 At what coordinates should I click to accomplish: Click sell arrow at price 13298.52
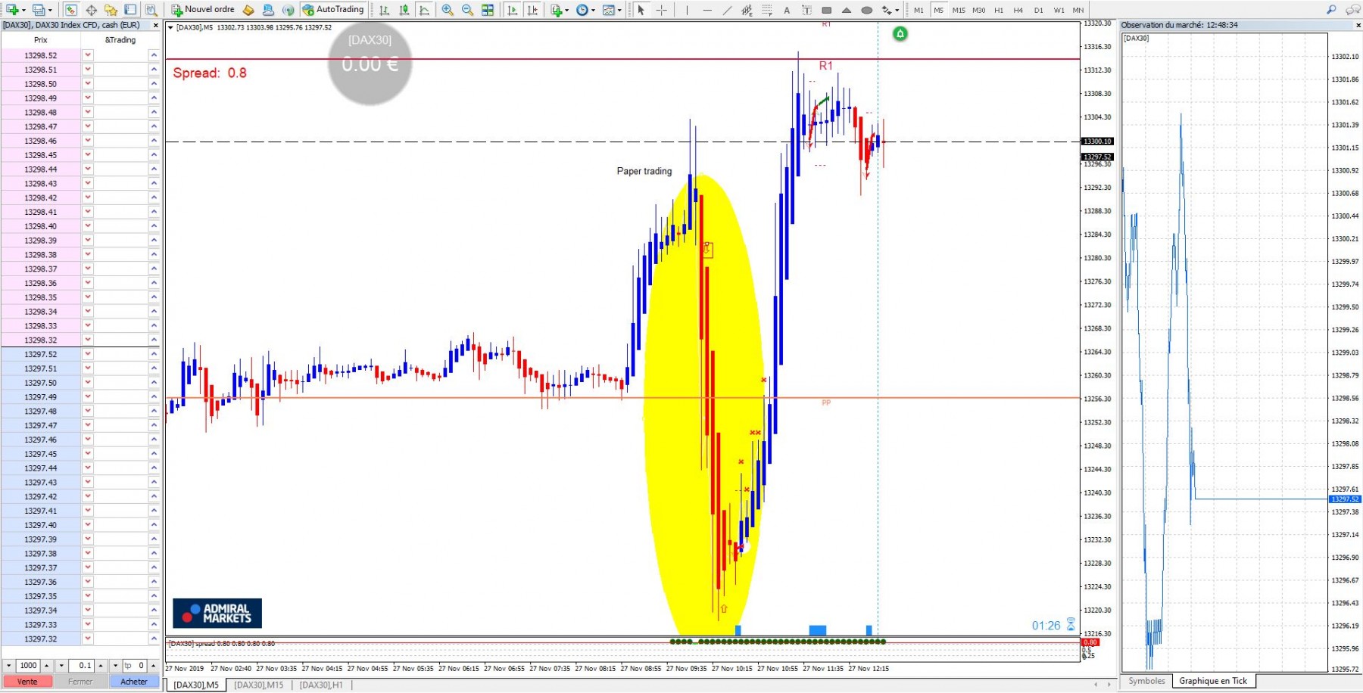[88, 55]
